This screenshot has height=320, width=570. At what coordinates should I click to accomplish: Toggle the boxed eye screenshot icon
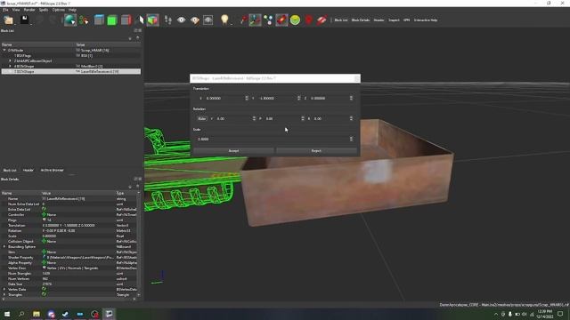coord(208,20)
